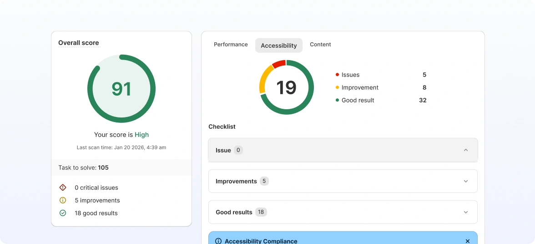
Task: Switch to the Performance tab
Action: (231, 44)
